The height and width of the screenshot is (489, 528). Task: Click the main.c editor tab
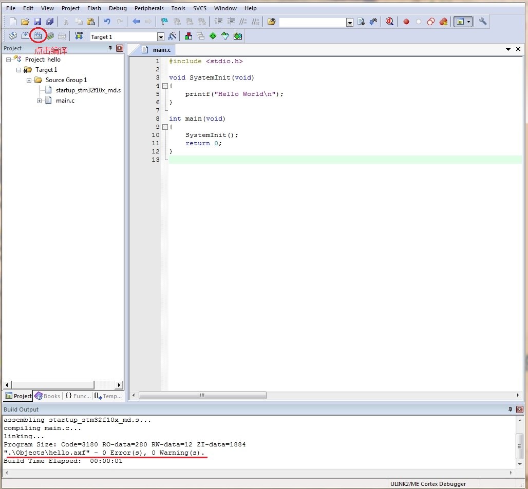pos(161,50)
